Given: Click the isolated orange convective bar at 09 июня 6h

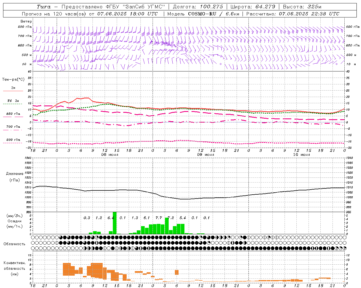Looking at the screenshot, I should pyautogui.click(x=177, y=272).
